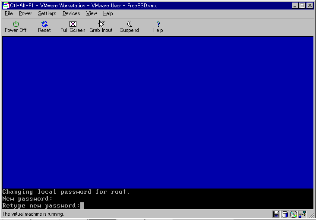This screenshot has width=316, height=220.
Task: Open the File menu
Action: pyautogui.click(x=9, y=13)
